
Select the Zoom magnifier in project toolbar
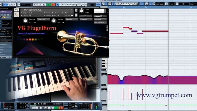[x=70, y=5]
